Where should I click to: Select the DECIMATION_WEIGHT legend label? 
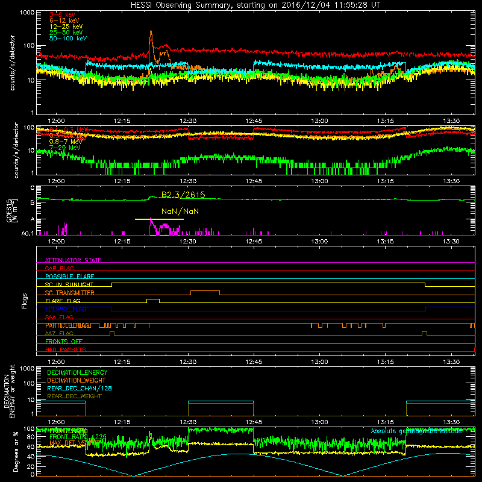pyautogui.click(x=77, y=381)
